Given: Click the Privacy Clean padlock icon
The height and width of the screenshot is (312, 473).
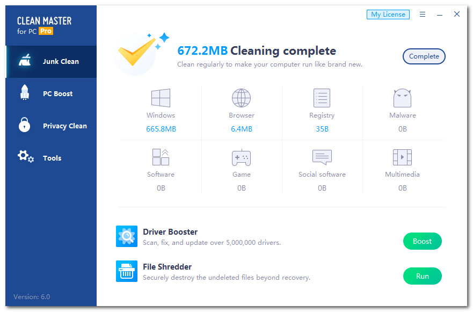Looking at the screenshot, I should pyautogui.click(x=25, y=125).
